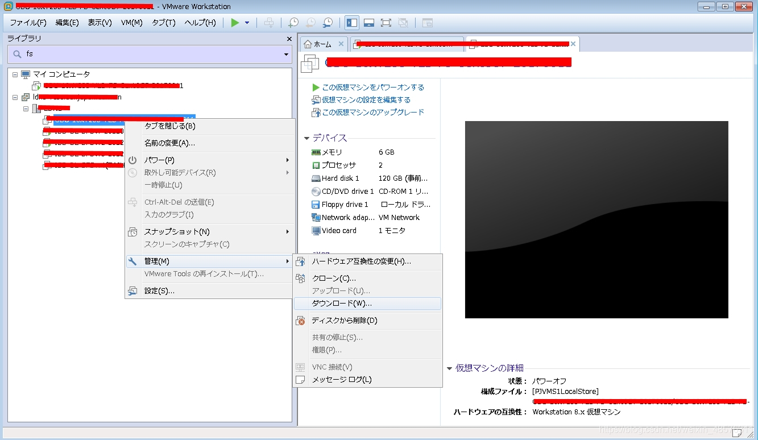Click the black VM screen preview thumbnail
Image resolution: width=758 pixels, height=440 pixels.
(597, 219)
